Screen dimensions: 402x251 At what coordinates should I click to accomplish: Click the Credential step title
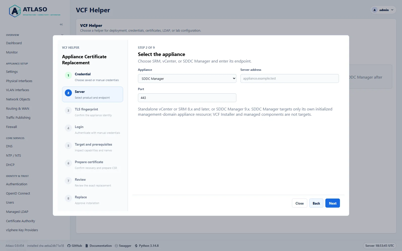click(x=83, y=74)
